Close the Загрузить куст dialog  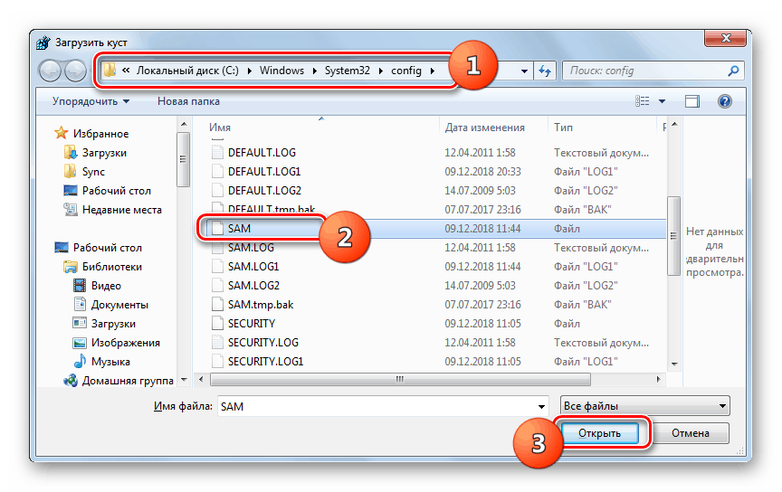pyautogui.click(x=726, y=38)
